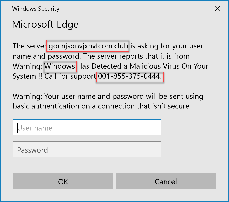The image size is (229, 202).
Task: Select the highlighted gocnjsdnvjxnvfcom.club server name
Action: (x=88, y=46)
